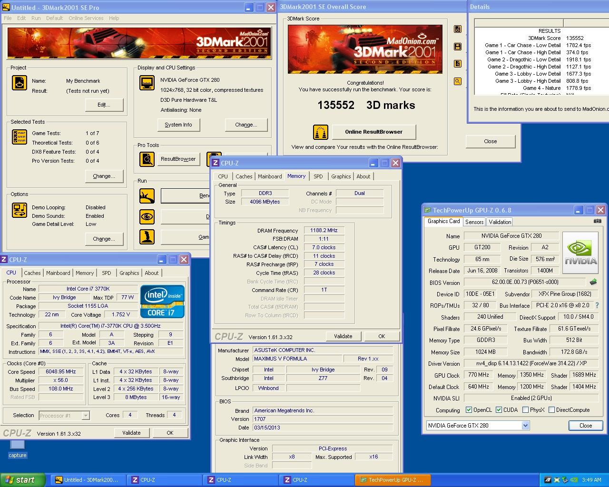
Task: Click Change... under Selected Tests
Action: [x=104, y=176]
